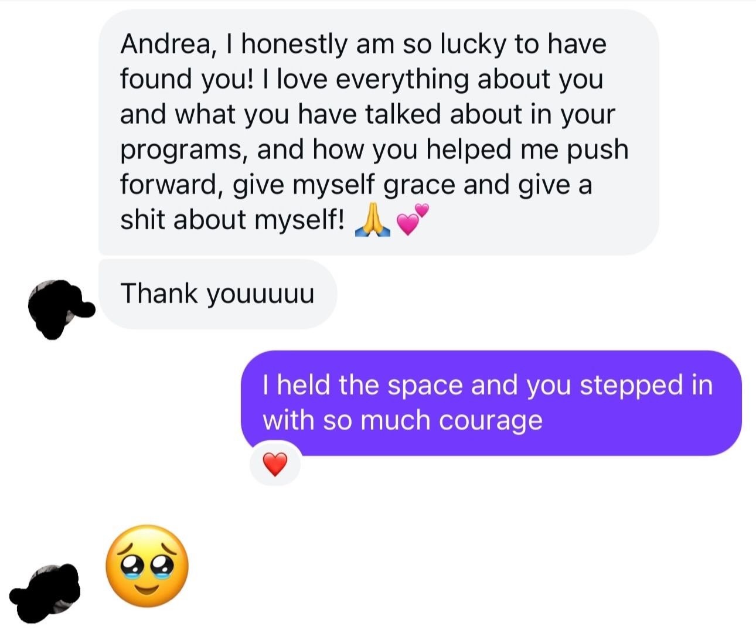
Task: Tap the word 'honestly' in first line
Action: click(x=294, y=45)
